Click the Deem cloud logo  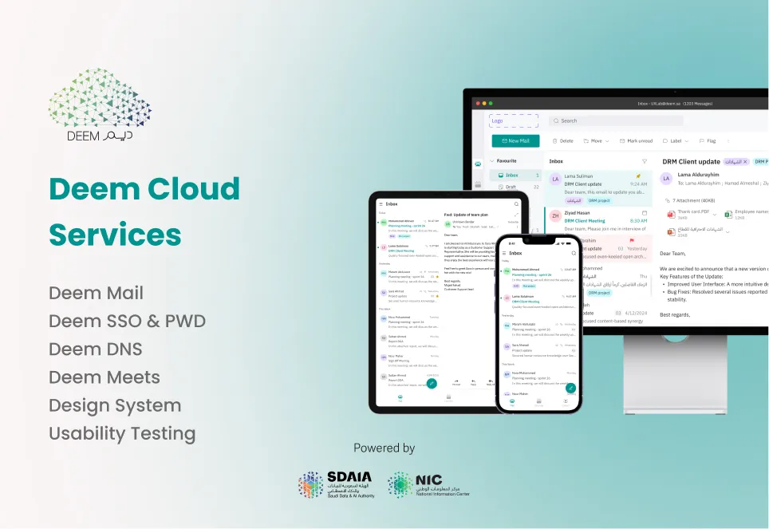pyautogui.click(x=100, y=105)
